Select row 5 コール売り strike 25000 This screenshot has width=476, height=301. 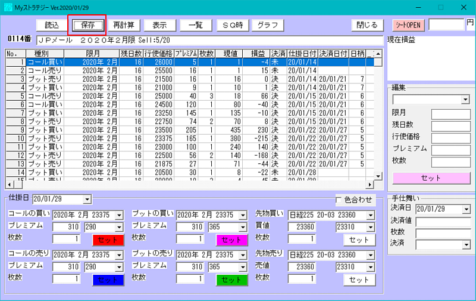click(190, 97)
